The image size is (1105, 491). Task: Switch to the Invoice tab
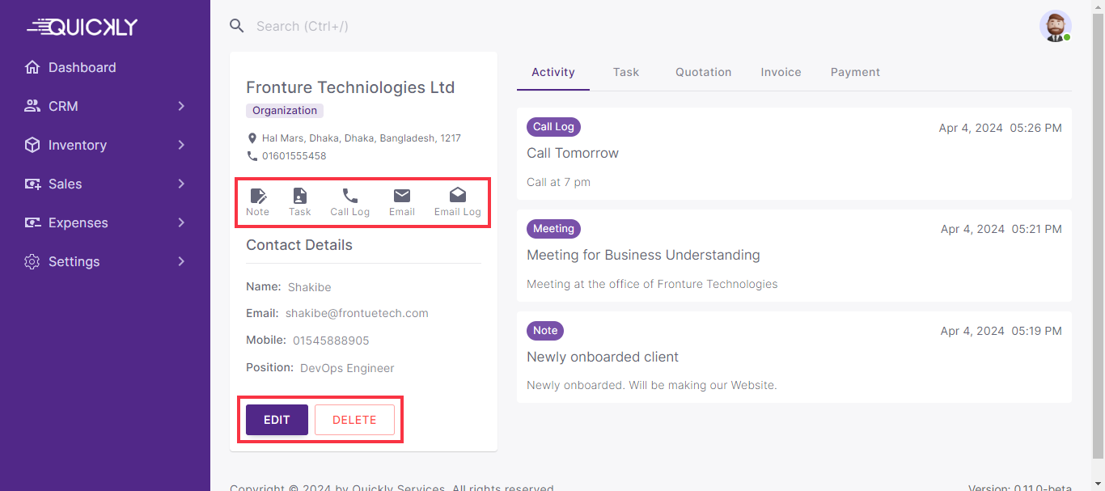click(781, 72)
